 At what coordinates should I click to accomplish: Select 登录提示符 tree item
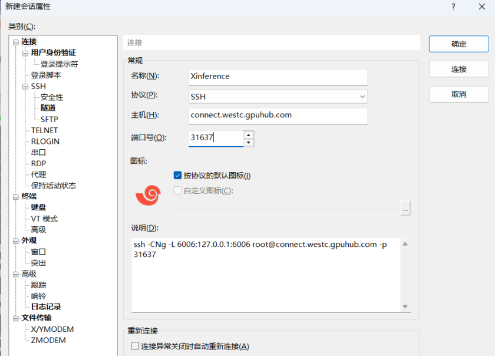tap(59, 64)
